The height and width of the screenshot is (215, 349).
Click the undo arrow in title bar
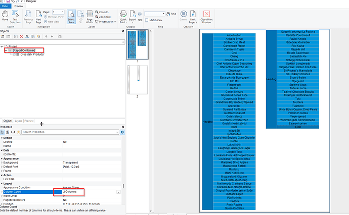(13, 2)
